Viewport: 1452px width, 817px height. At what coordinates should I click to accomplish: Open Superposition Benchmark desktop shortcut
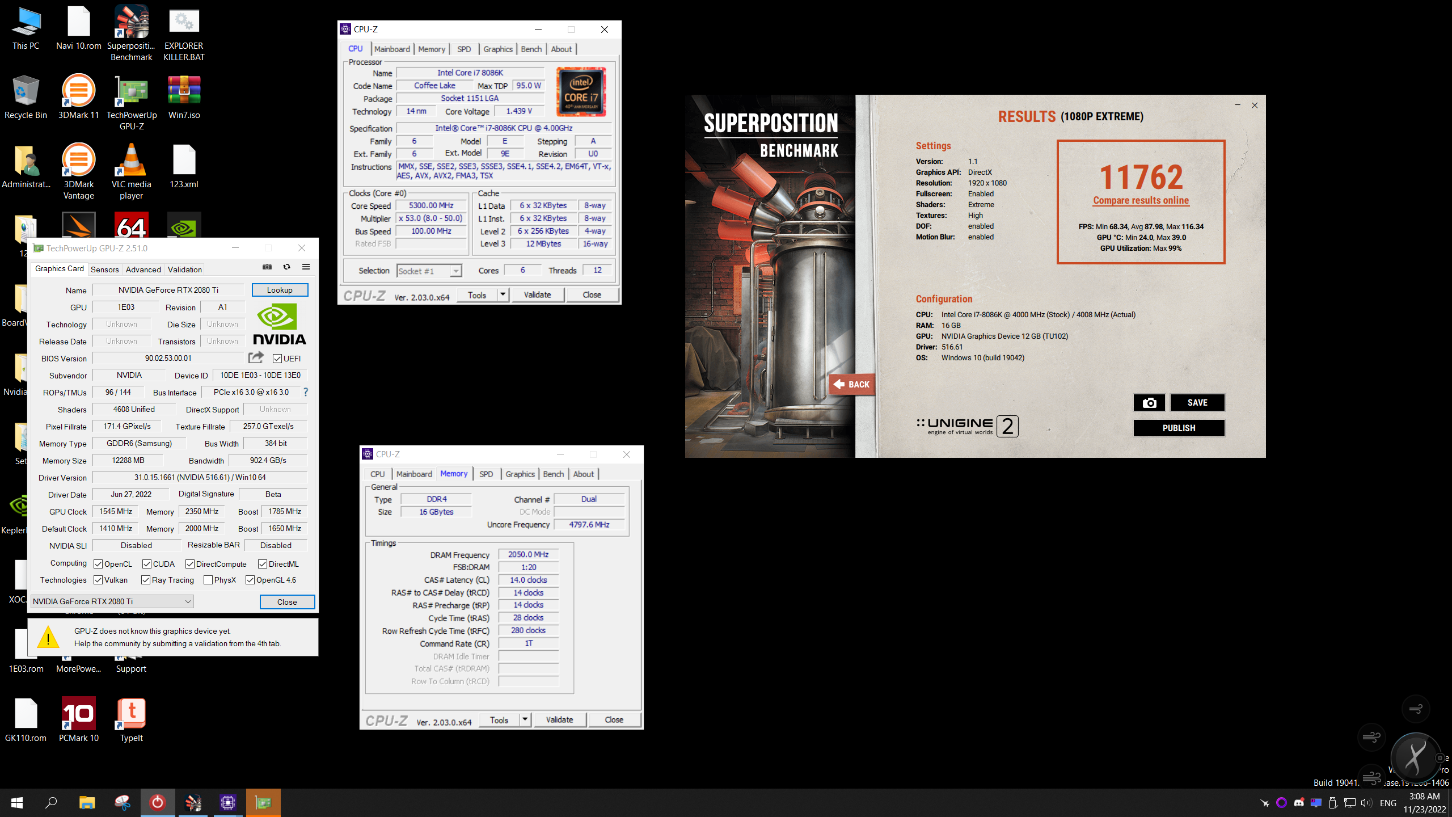click(x=131, y=33)
